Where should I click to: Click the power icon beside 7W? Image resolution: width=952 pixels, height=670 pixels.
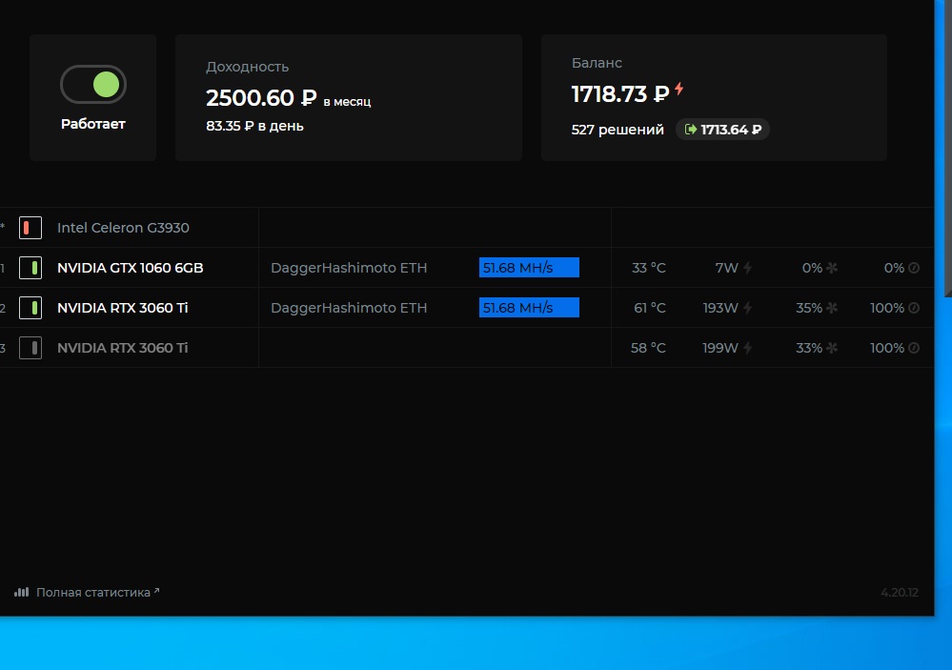click(748, 269)
